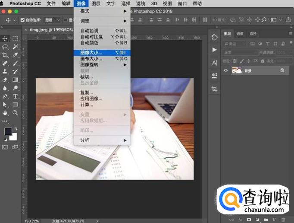The image size is (294, 223).
Task: Reset default foreground and background colors
Action: pyautogui.click(x=6, y=139)
